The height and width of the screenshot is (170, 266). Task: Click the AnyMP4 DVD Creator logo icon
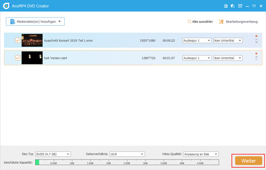click(x=6, y=6)
